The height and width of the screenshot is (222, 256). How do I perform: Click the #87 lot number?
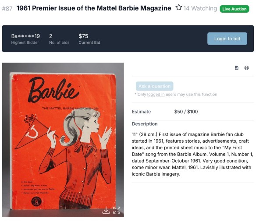(x=7, y=8)
